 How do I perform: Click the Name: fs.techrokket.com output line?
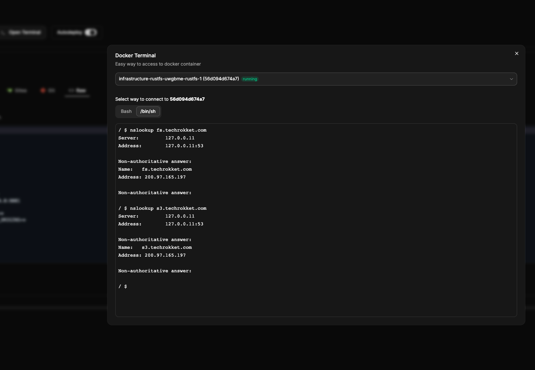coord(155,169)
